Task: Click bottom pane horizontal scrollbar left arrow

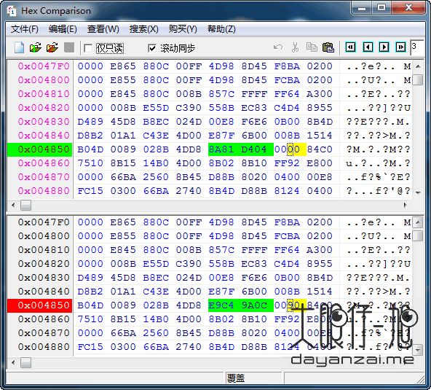Action: 13,363
